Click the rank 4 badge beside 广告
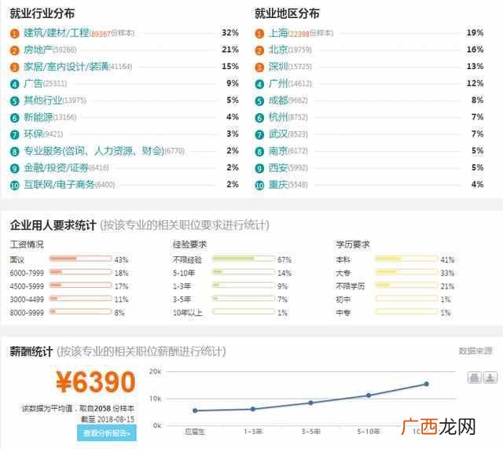Screen dimensions: 503x449 [14, 84]
